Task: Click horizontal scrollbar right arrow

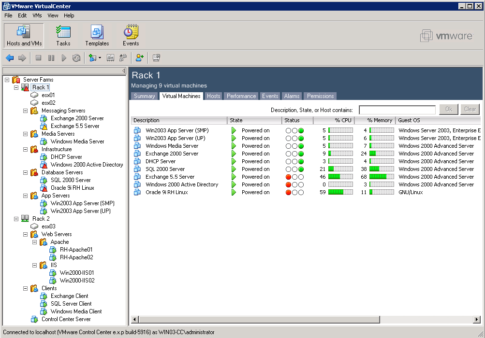Action: (477, 320)
